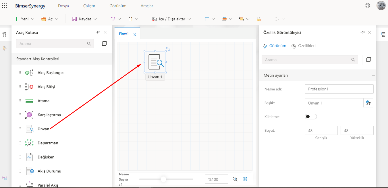Open settings gear in the top bar

(x=368, y=5)
